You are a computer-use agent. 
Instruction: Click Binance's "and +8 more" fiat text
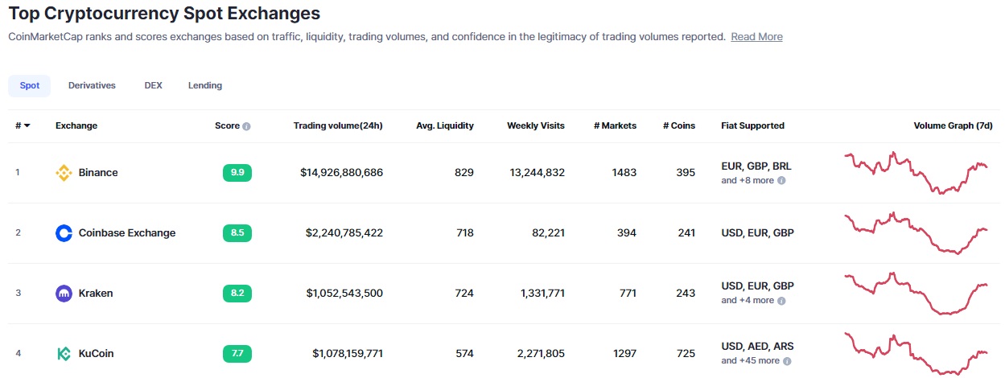748,181
